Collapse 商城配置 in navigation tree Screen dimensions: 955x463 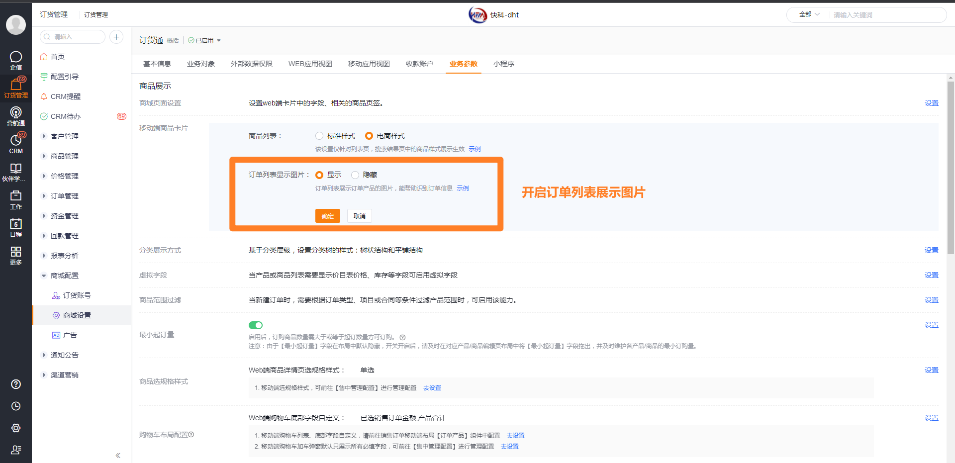44,276
